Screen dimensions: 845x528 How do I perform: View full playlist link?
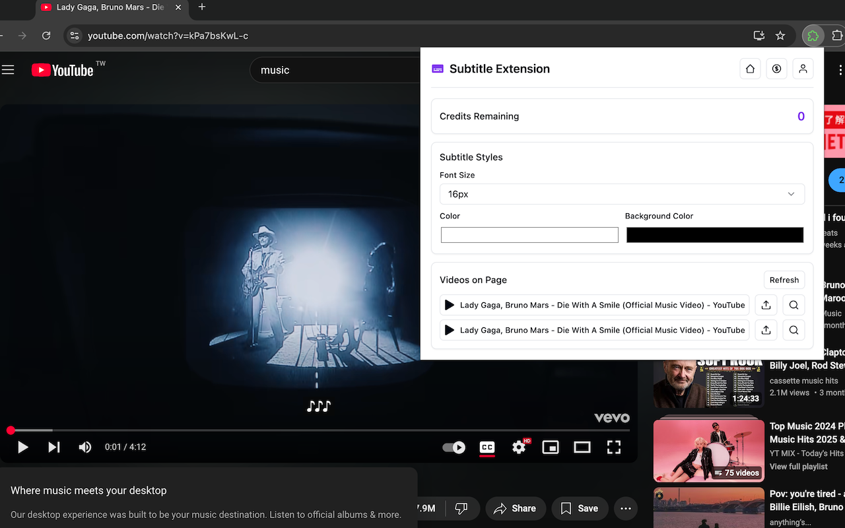[798, 467]
